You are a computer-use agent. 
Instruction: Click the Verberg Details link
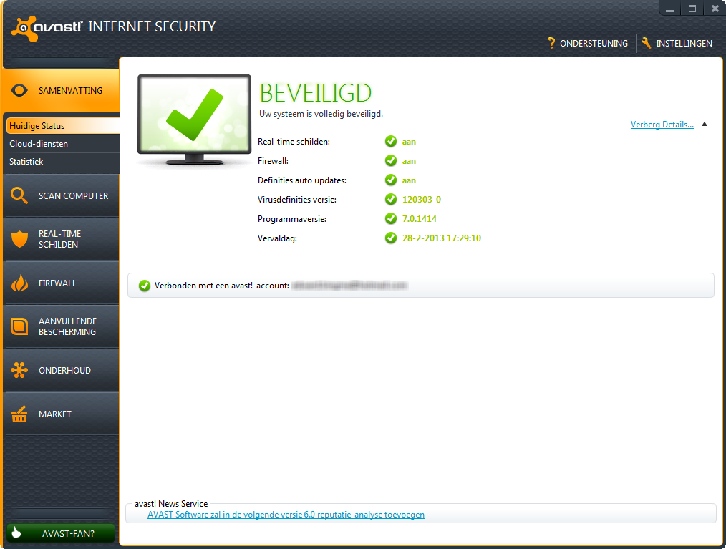click(x=662, y=125)
